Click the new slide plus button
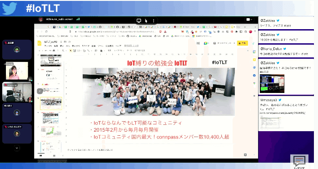This screenshot has width=318, height=169. tap(40, 51)
